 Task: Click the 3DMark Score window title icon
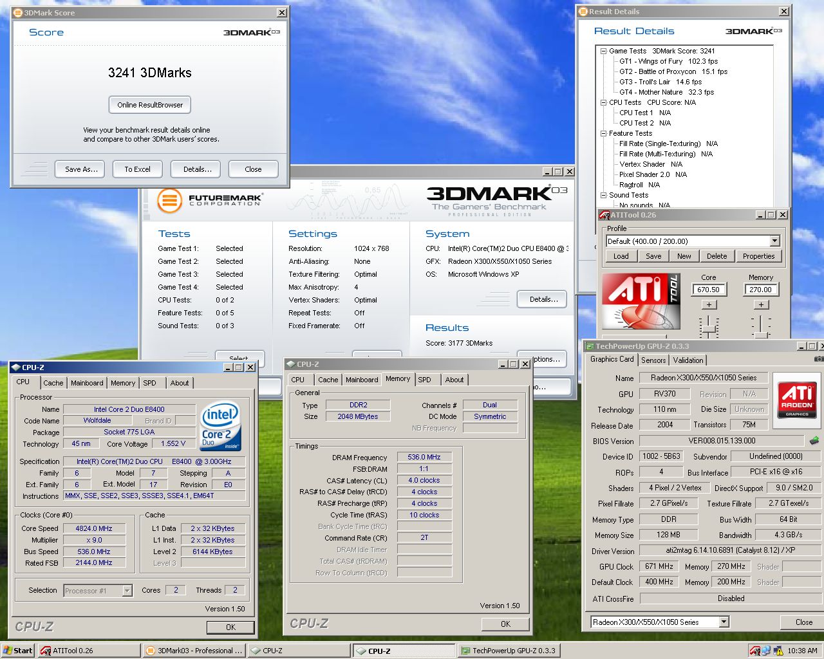(x=18, y=12)
